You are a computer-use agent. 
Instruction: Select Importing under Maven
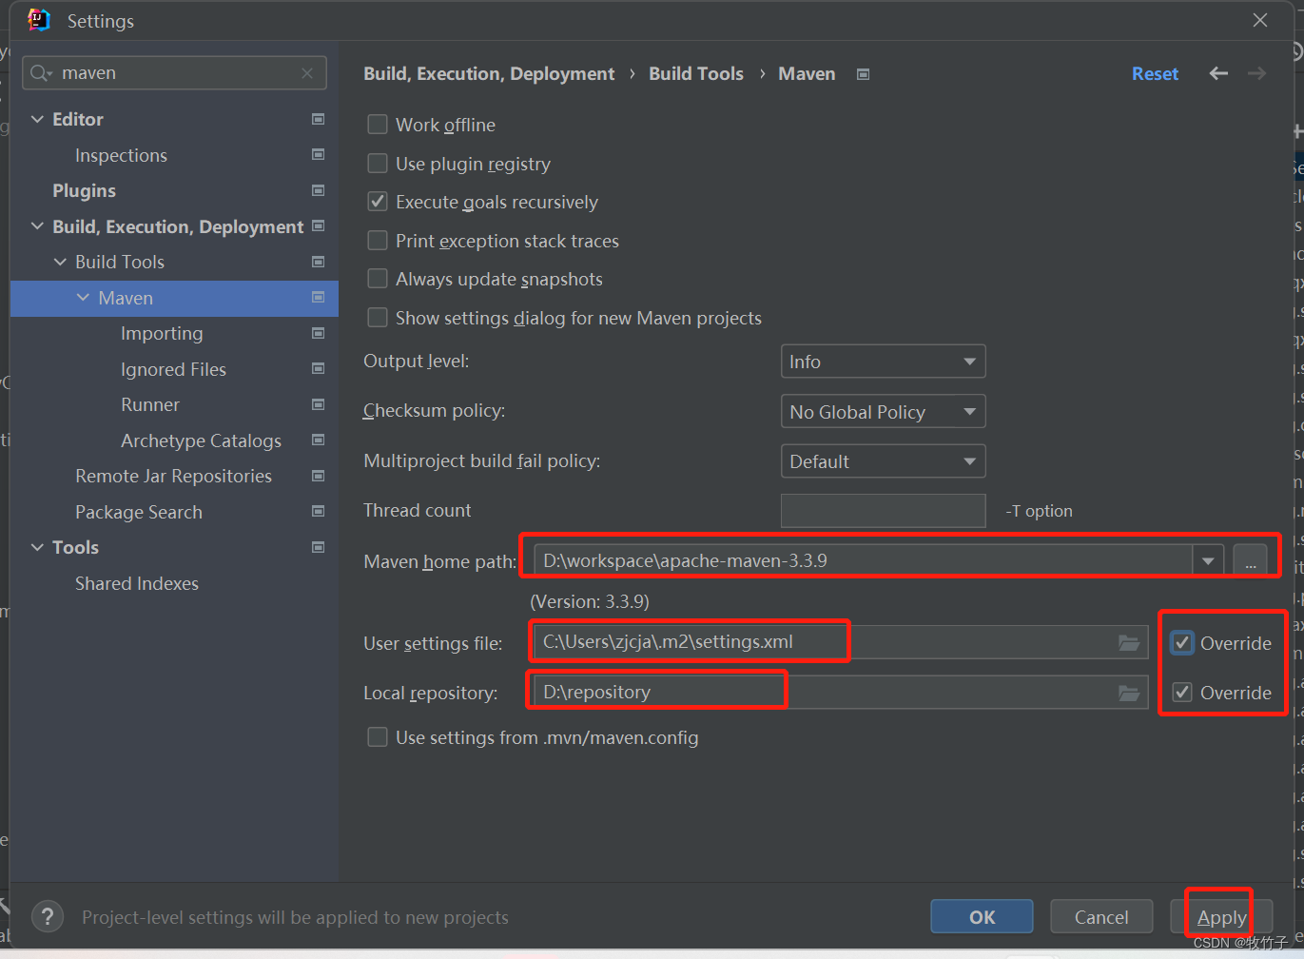(x=162, y=333)
